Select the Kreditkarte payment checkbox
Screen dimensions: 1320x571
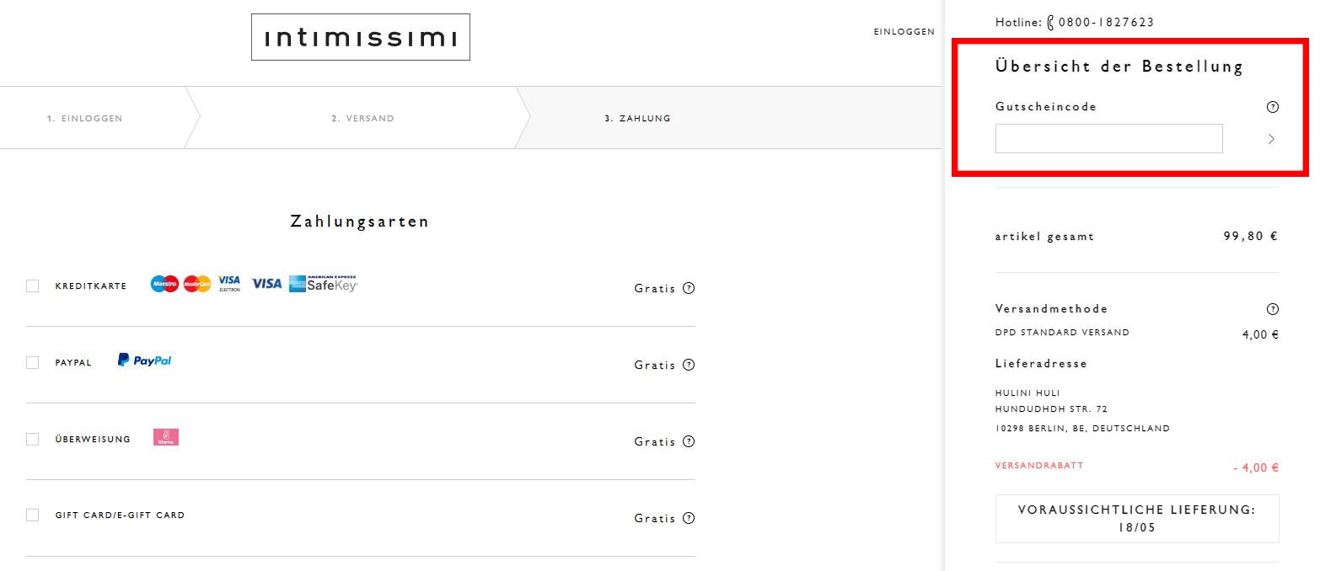[x=33, y=285]
